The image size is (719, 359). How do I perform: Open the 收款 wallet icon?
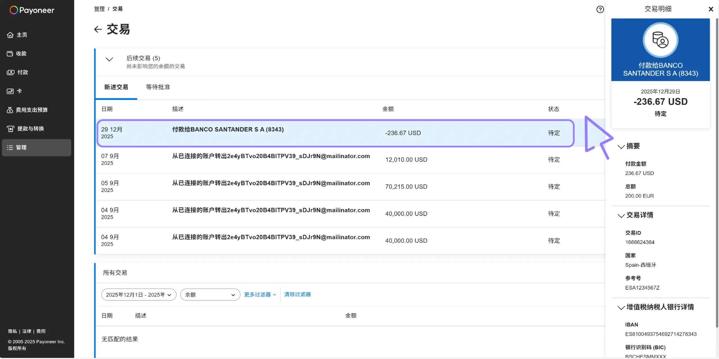click(10, 54)
